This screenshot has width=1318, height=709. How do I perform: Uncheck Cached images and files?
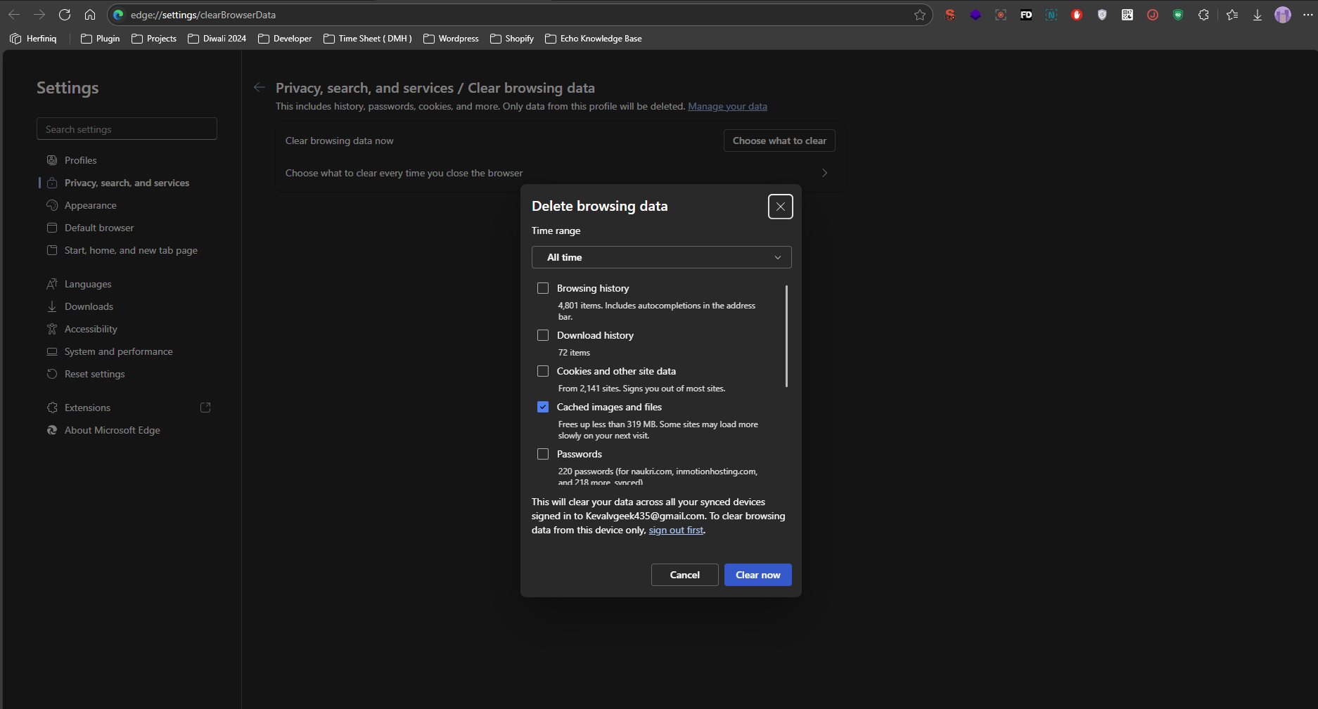543,407
